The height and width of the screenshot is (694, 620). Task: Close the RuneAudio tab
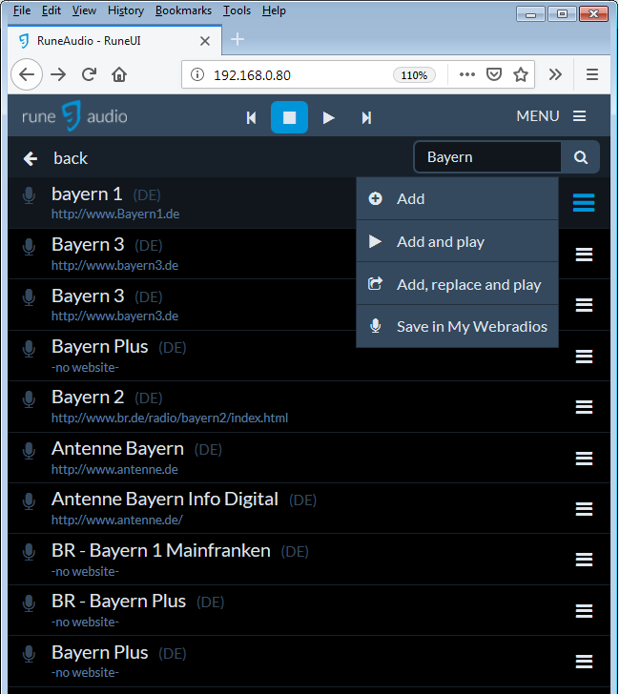[x=204, y=41]
